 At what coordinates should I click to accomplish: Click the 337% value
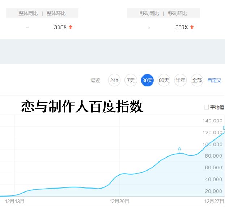point(182,27)
